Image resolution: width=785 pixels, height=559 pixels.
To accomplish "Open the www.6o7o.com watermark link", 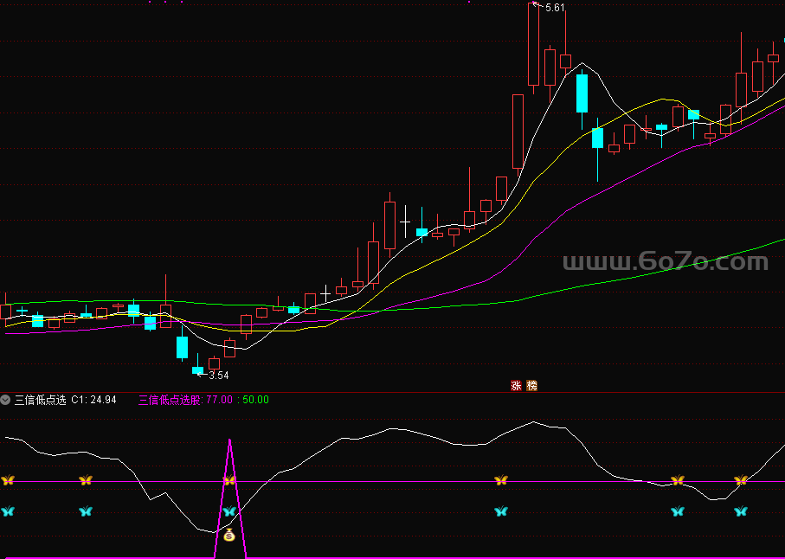I will click(665, 261).
